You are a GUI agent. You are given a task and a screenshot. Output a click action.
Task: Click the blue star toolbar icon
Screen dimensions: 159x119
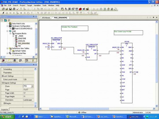84,9
